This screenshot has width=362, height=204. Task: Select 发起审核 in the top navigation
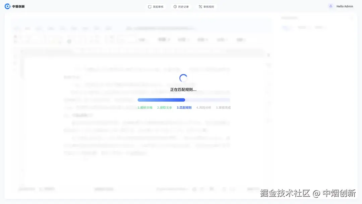[156, 6]
